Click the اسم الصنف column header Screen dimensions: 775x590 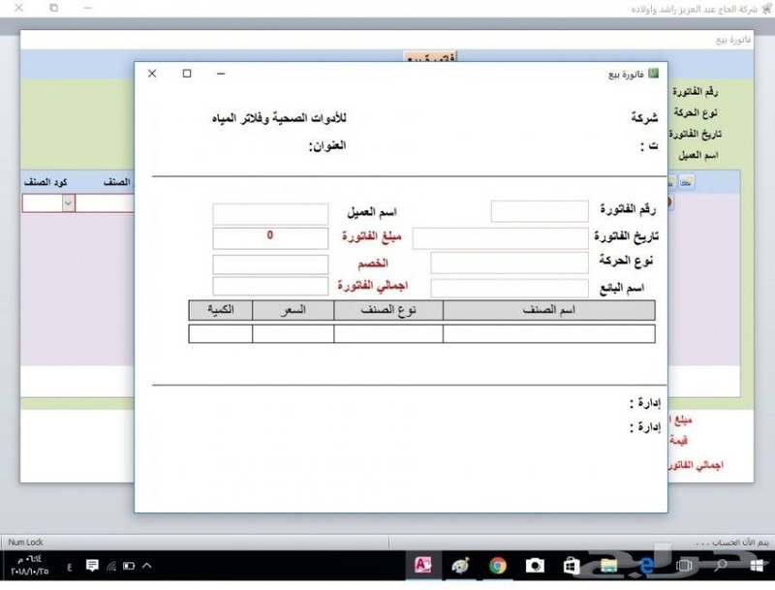tap(549, 310)
